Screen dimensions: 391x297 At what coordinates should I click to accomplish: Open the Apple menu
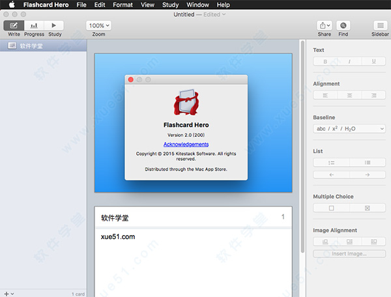(x=12, y=5)
